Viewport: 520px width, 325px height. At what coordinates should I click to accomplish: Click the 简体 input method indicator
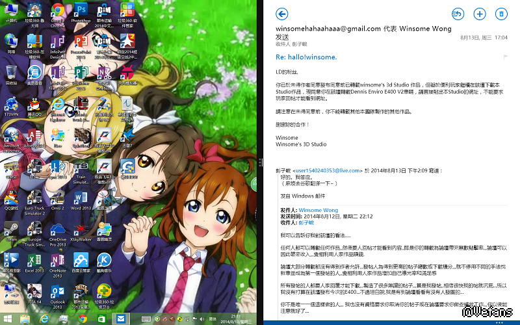point(213,319)
